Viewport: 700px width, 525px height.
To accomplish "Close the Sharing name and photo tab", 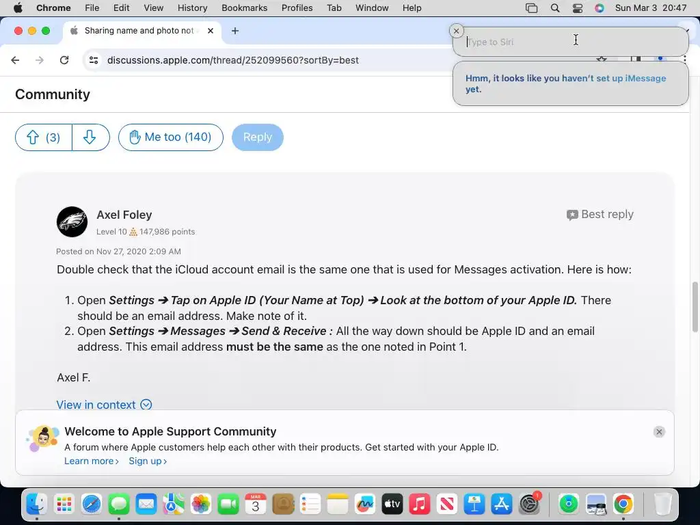I will (211, 31).
